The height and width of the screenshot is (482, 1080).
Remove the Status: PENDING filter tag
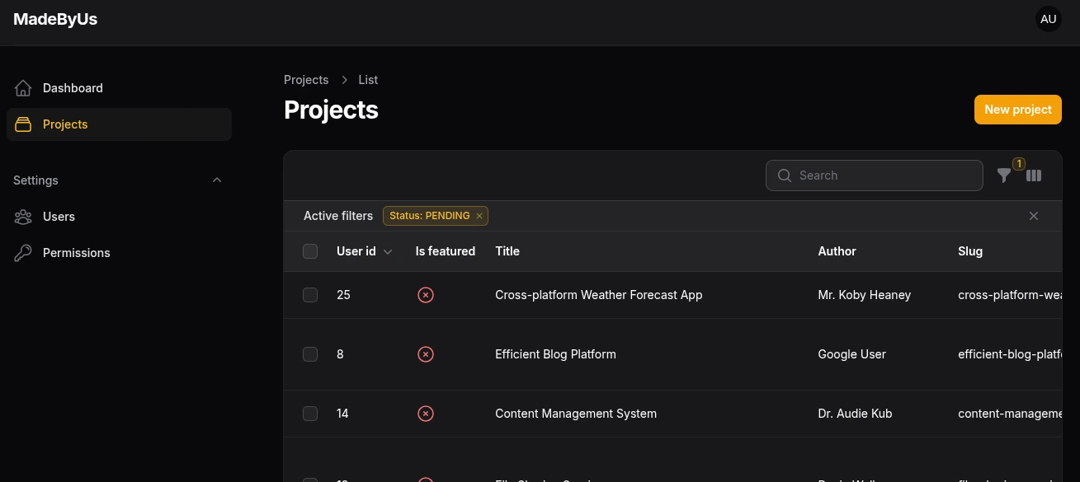[x=479, y=216]
